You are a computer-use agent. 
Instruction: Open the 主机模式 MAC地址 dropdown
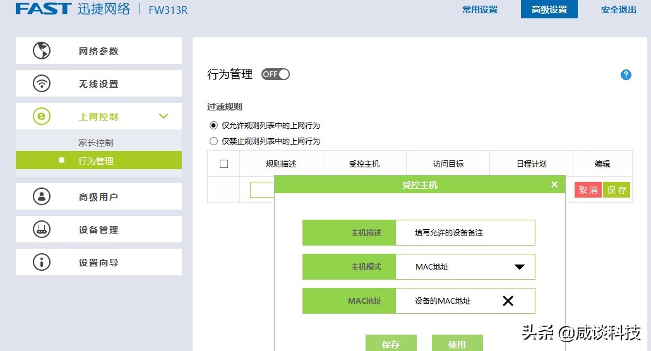point(465,267)
